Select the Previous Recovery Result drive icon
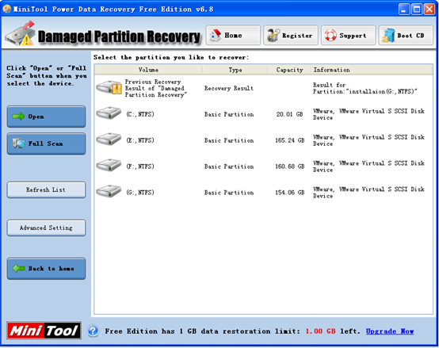 [x=109, y=88]
